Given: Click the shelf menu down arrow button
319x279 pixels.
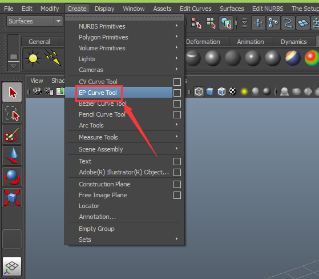Looking at the screenshot, I should (x=14, y=67).
